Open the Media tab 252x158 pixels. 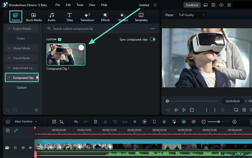coord(16,17)
